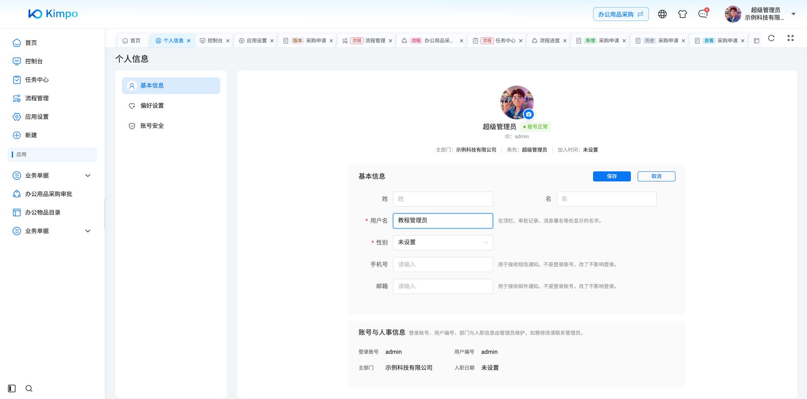Click the Kimpo logo

coord(53,14)
